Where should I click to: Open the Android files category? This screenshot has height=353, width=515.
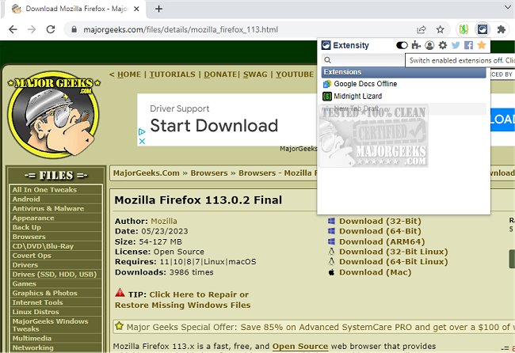(26, 199)
